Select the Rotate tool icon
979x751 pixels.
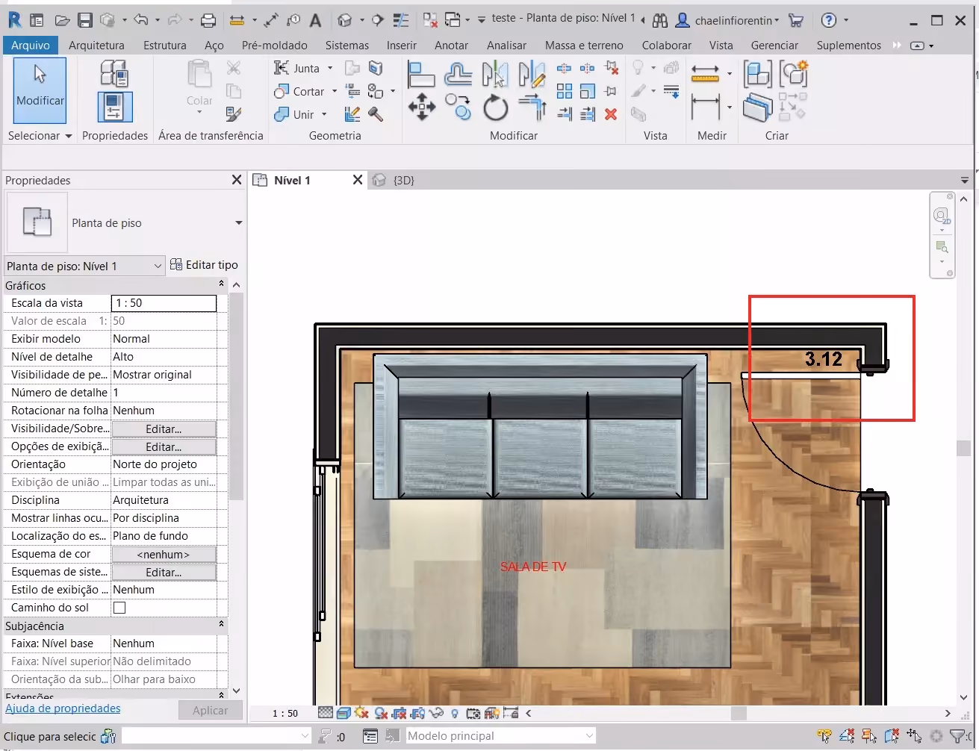coord(495,107)
